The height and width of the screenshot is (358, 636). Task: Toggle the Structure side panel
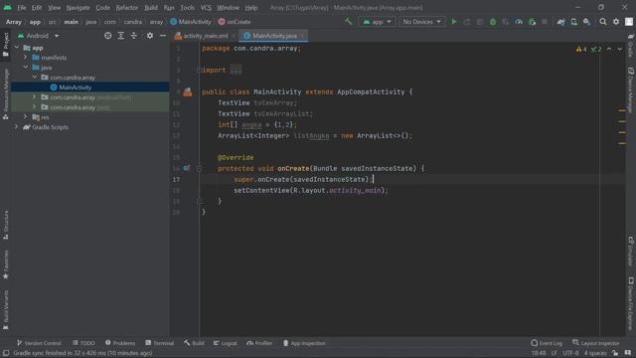(x=6, y=225)
